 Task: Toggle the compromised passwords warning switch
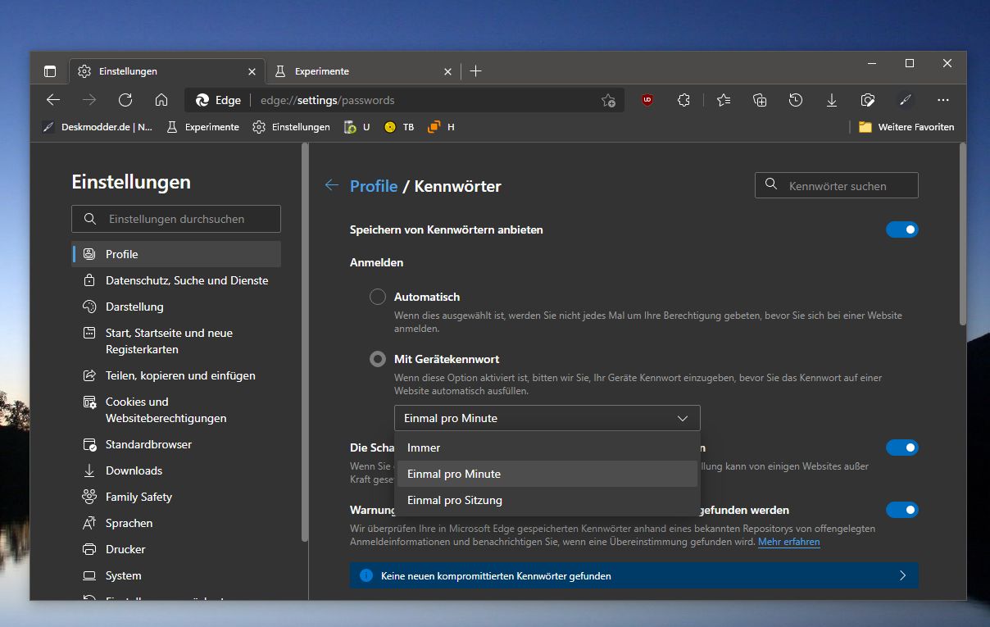click(902, 510)
